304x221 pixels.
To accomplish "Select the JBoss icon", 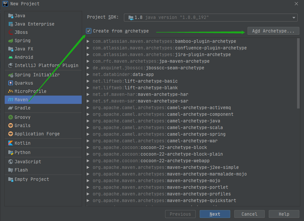I will [11, 32].
